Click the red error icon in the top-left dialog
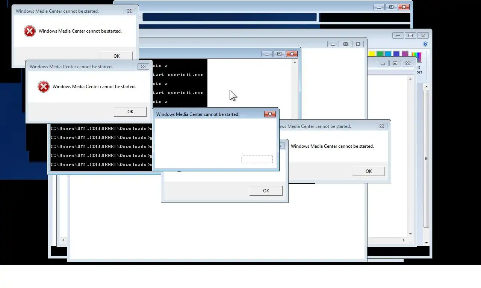 pos(29,31)
